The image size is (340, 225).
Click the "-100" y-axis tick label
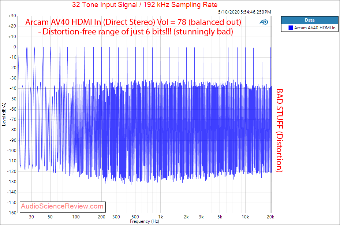point(12,151)
